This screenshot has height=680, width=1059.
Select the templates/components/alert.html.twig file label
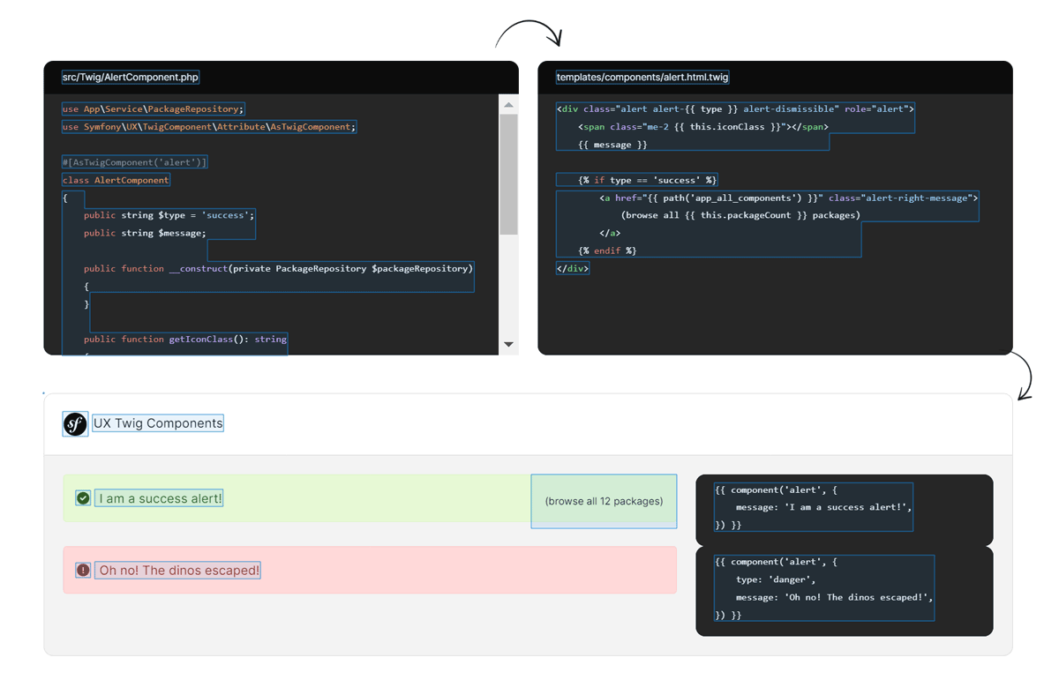pyautogui.click(x=642, y=78)
